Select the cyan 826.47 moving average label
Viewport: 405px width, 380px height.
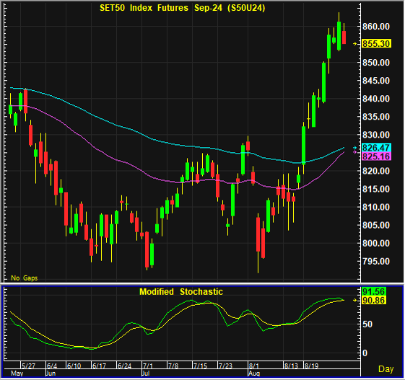pyautogui.click(x=376, y=148)
